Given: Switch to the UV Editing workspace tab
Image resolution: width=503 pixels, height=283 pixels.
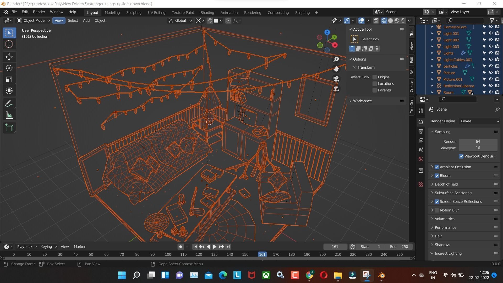Looking at the screenshot, I should pos(156,12).
